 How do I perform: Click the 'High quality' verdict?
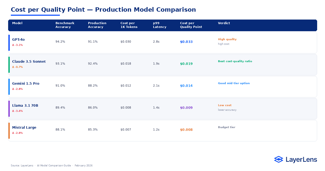(x=227, y=39)
